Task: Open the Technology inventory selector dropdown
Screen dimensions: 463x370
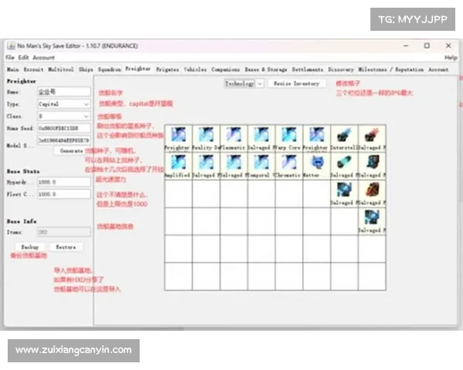Action: (244, 83)
